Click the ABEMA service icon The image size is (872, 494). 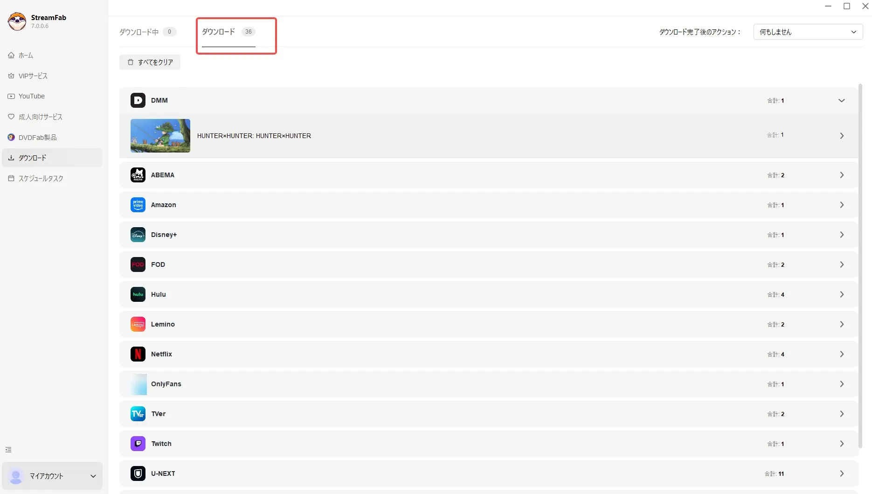pos(138,175)
